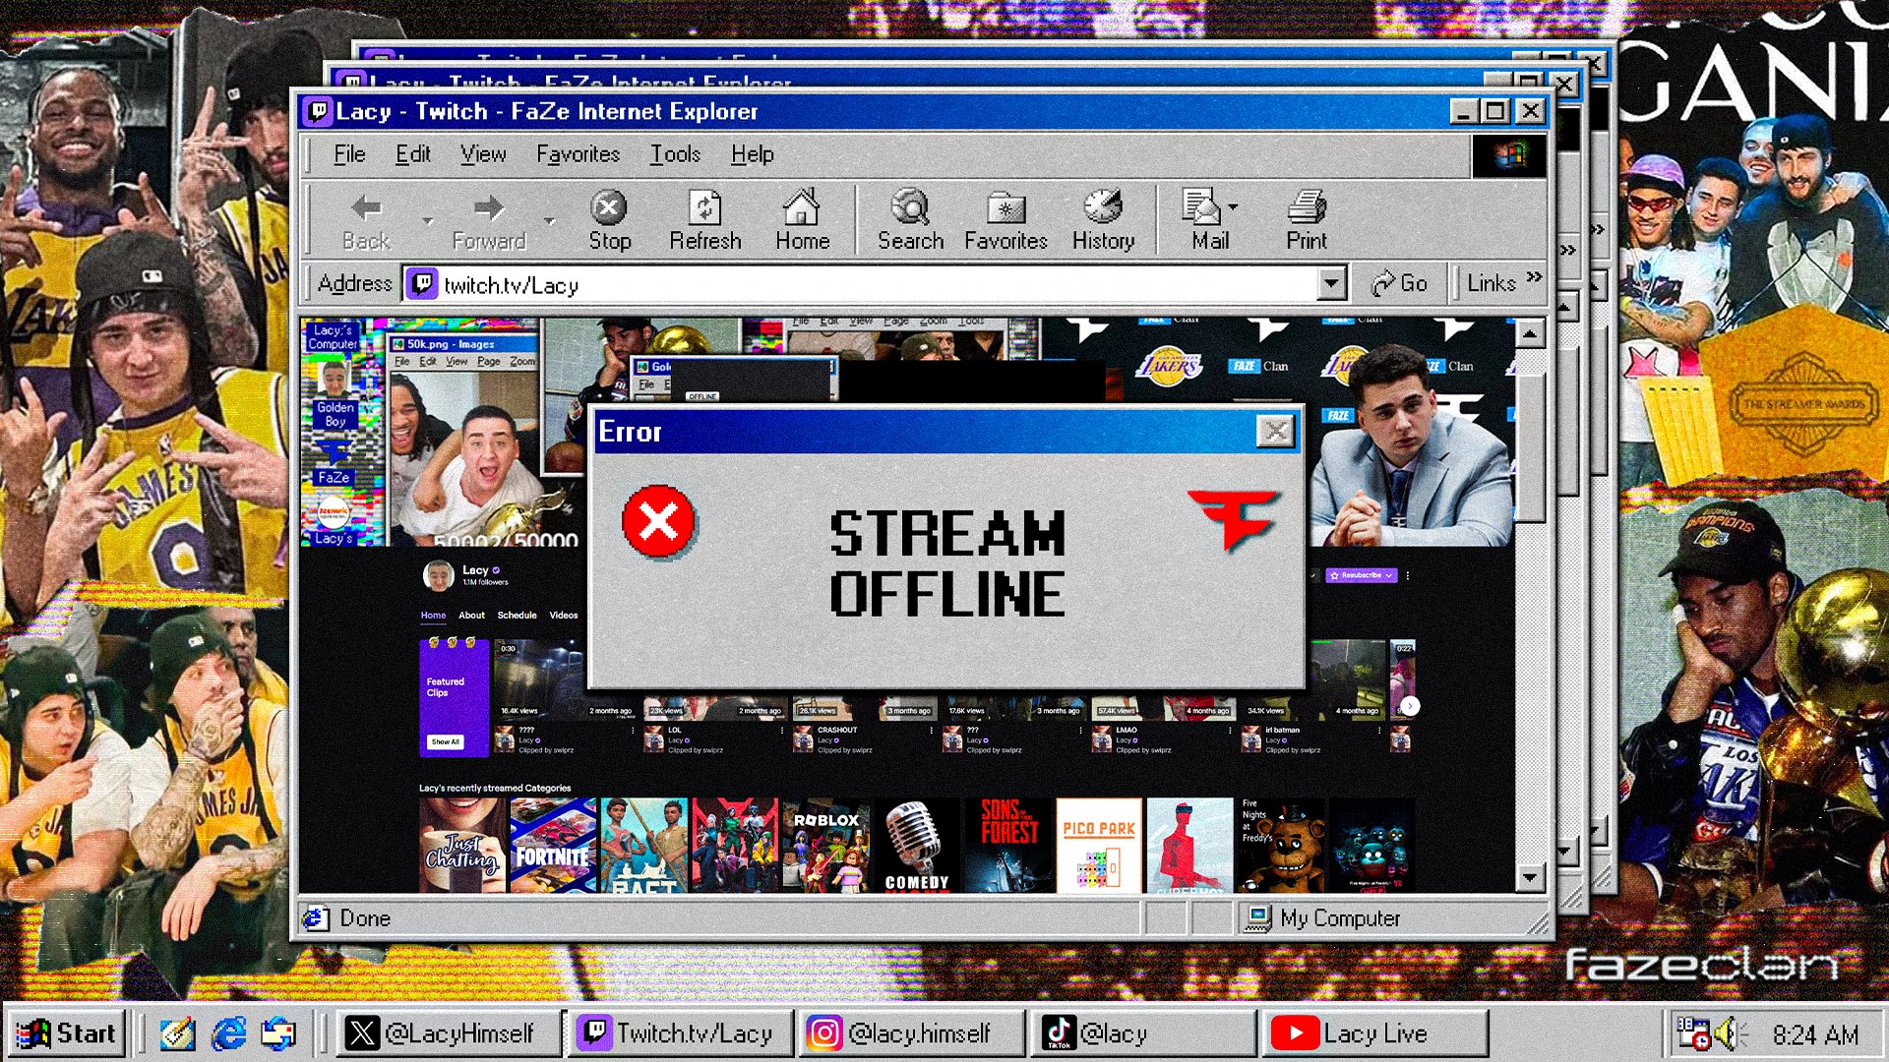The image size is (1889, 1062).
Task: Open the View menu
Action: click(483, 154)
